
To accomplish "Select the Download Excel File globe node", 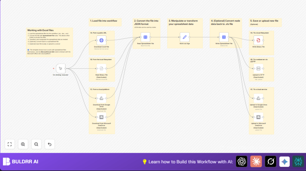I will [101, 40].
